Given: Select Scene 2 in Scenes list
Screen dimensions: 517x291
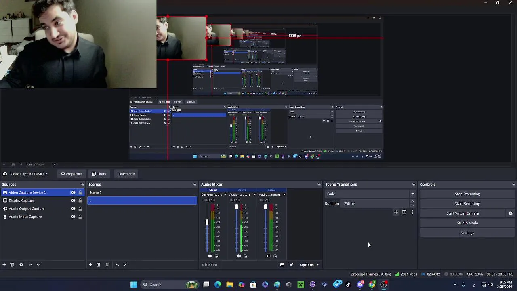Looking at the screenshot, I should coord(142,192).
